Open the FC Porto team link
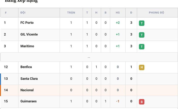This screenshot has width=178, height=109. pos(27,23)
